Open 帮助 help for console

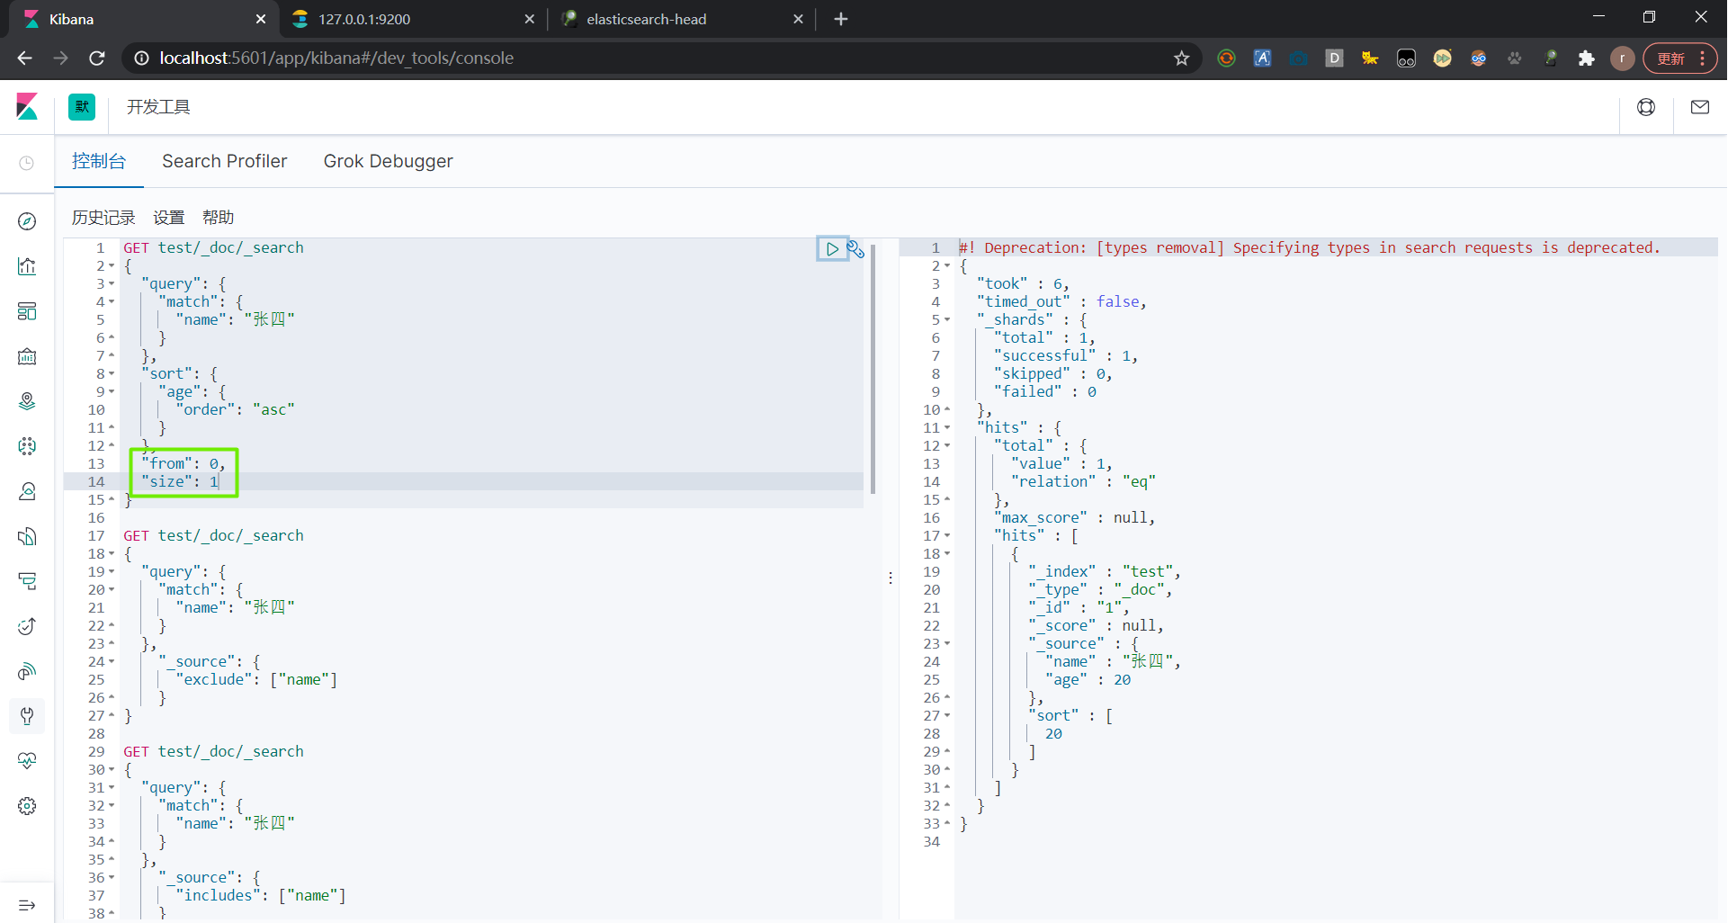[x=219, y=218]
